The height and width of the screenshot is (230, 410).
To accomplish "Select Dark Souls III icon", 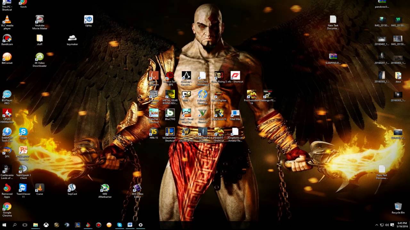I will pyautogui.click(x=219, y=115).
